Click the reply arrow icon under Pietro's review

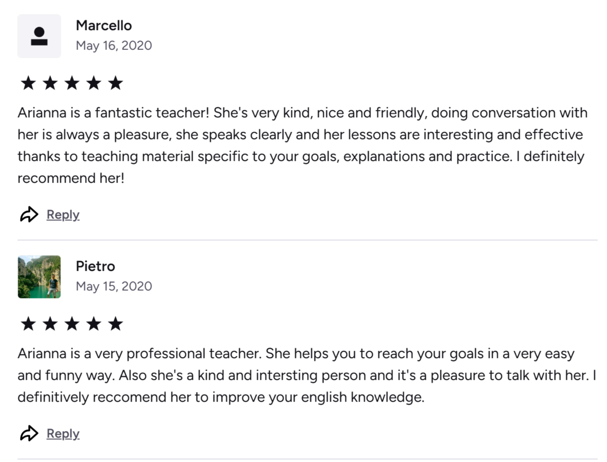pyautogui.click(x=29, y=433)
